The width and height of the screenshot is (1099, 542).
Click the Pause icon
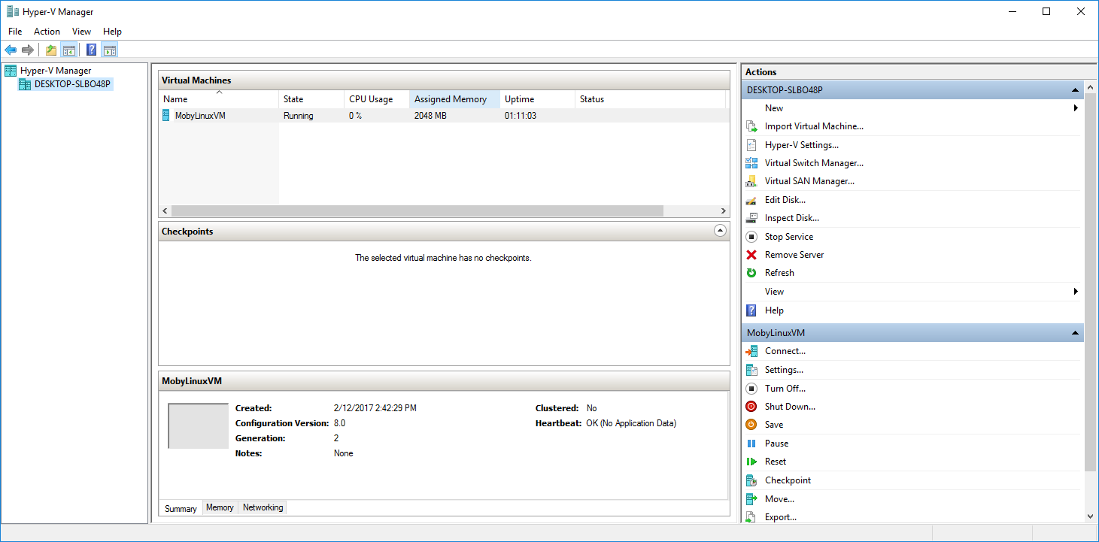point(751,444)
